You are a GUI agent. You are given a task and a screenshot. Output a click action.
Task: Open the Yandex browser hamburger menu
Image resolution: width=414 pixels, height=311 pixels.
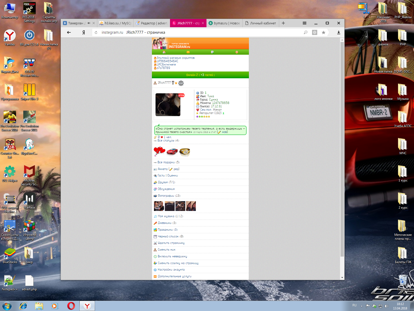305,23
